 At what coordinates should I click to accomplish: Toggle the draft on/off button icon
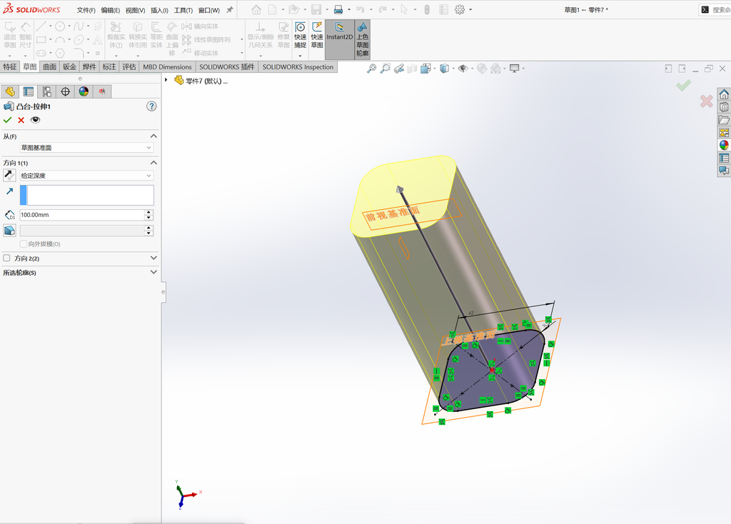pos(9,231)
